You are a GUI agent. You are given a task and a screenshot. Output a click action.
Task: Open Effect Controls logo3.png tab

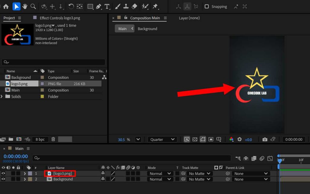(x=60, y=18)
